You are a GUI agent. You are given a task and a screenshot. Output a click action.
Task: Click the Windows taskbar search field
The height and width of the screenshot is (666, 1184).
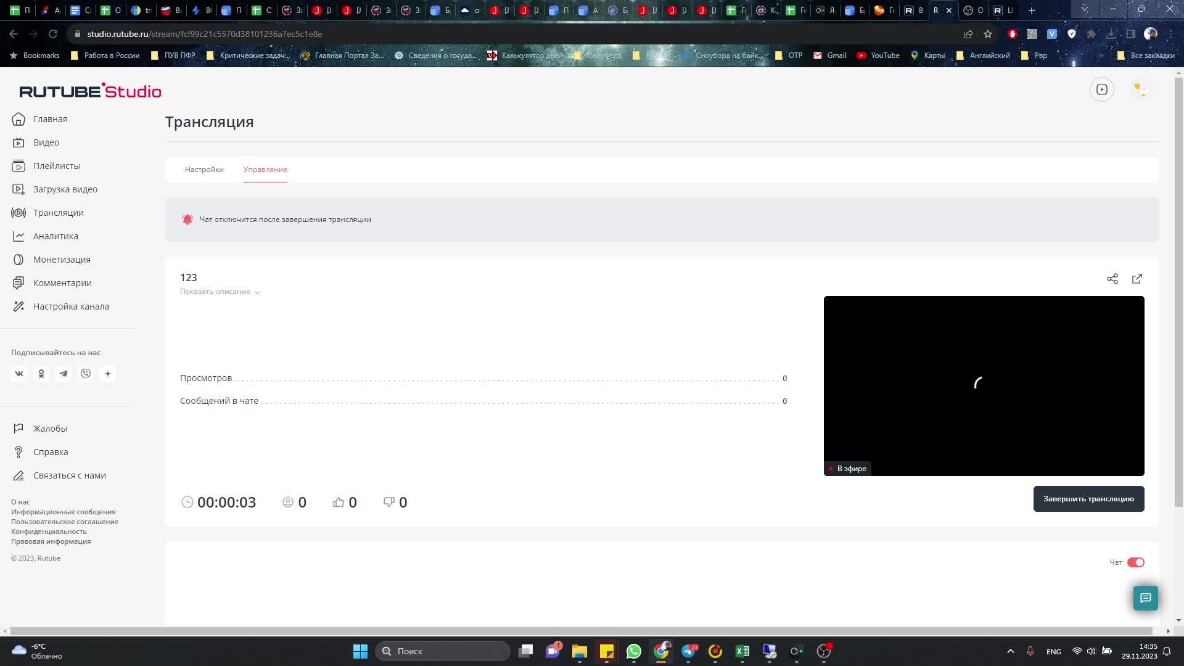click(443, 651)
